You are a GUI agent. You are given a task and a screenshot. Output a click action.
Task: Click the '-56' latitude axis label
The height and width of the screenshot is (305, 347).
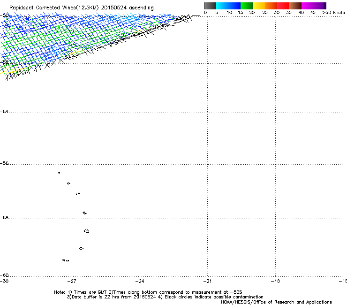(4, 163)
